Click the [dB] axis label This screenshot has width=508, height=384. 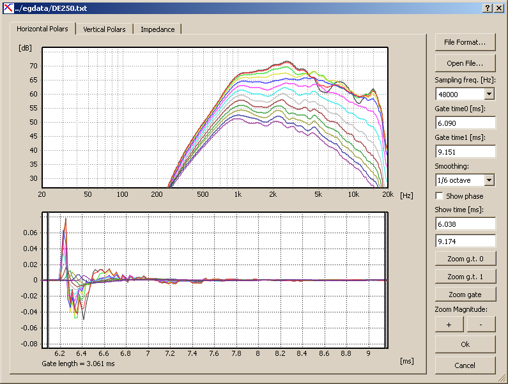pos(26,49)
